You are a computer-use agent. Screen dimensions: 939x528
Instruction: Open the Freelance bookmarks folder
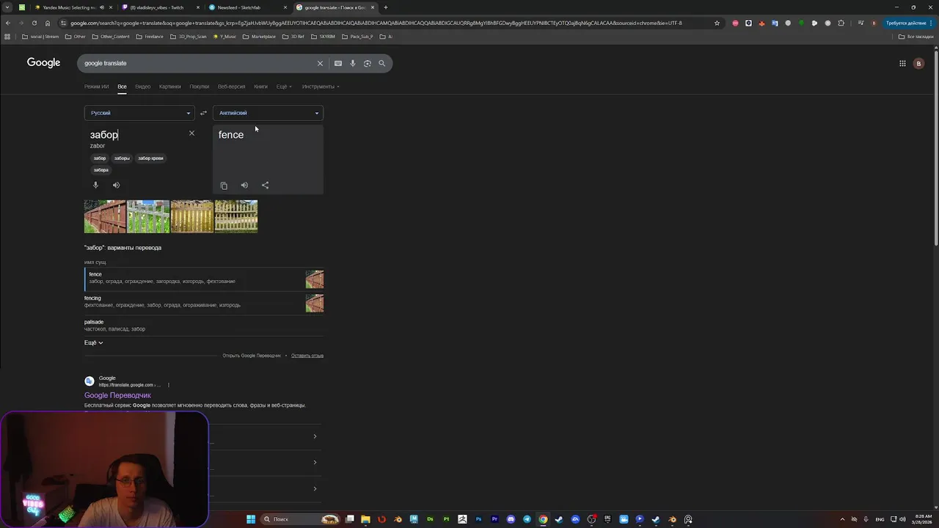tap(150, 37)
